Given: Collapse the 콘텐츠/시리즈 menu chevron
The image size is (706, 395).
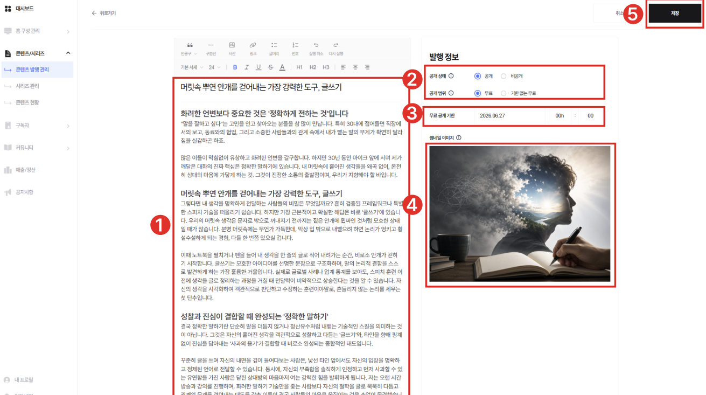Looking at the screenshot, I should [68, 53].
